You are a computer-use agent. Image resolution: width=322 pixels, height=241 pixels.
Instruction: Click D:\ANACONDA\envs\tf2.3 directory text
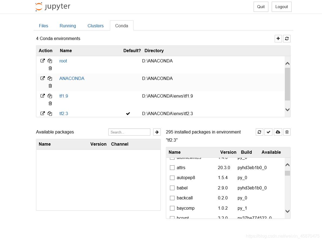[167, 113]
